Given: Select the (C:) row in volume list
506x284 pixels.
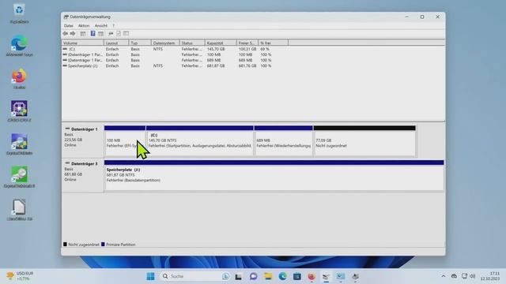Looking at the screenshot, I should [x=168, y=49].
